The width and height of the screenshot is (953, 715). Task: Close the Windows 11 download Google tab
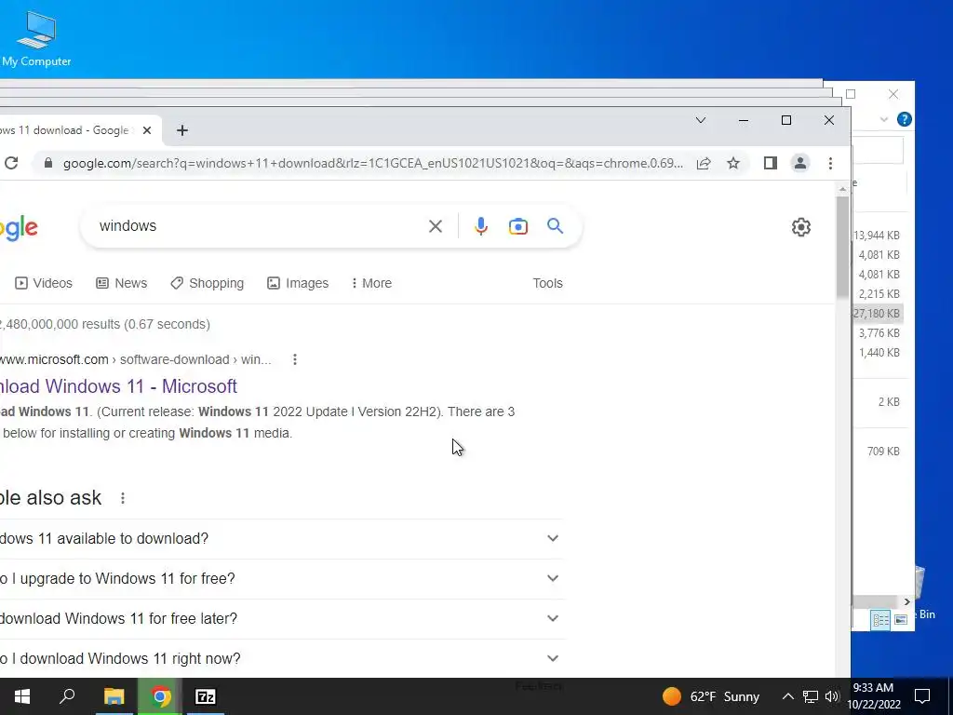(x=146, y=130)
